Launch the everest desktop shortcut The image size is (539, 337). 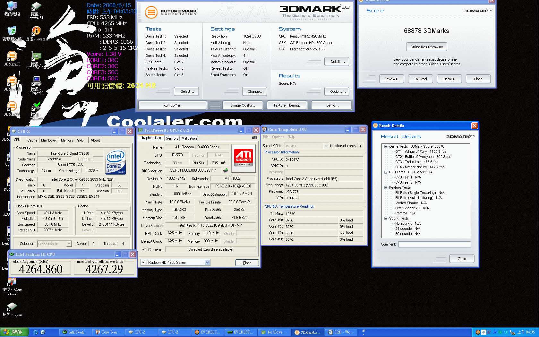[37, 34]
